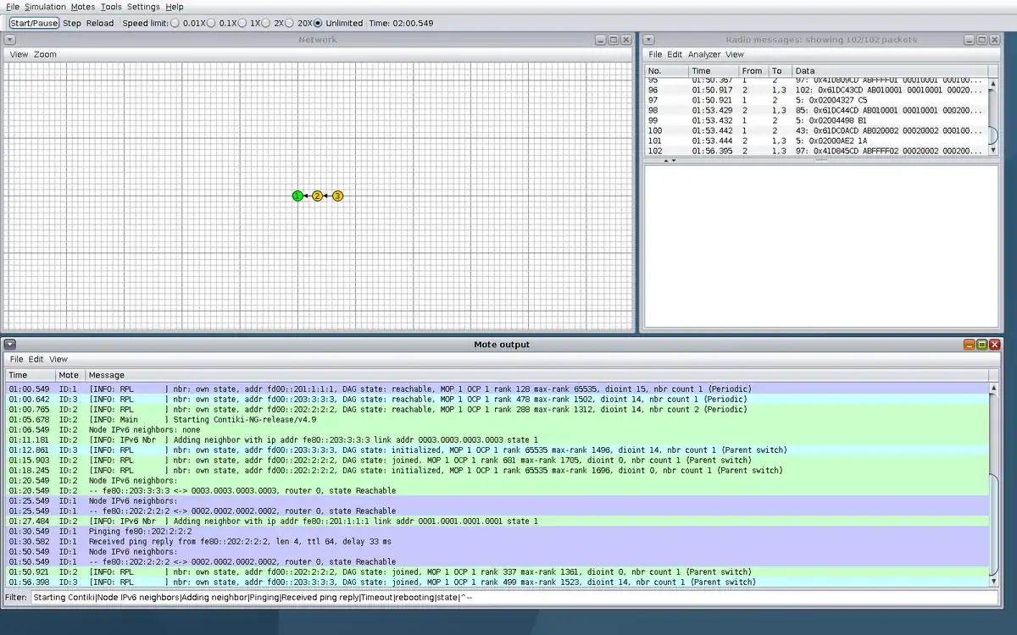Image resolution: width=1017 pixels, height=635 pixels.
Task: Set speed limit to 2X
Action: [265, 23]
